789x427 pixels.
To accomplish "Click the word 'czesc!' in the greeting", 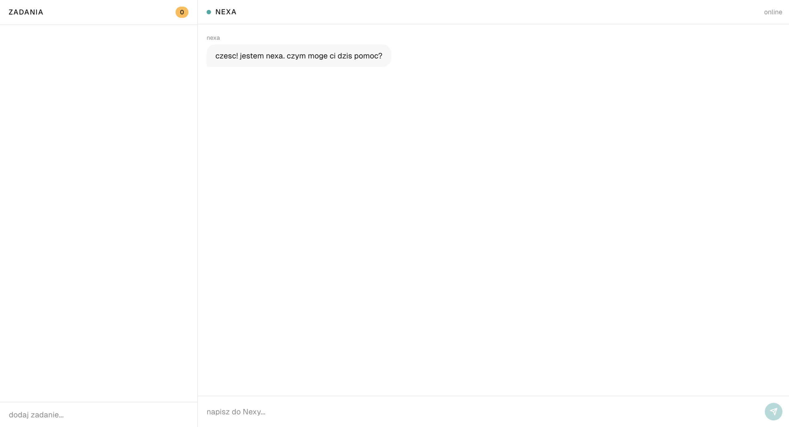I will click(x=227, y=56).
